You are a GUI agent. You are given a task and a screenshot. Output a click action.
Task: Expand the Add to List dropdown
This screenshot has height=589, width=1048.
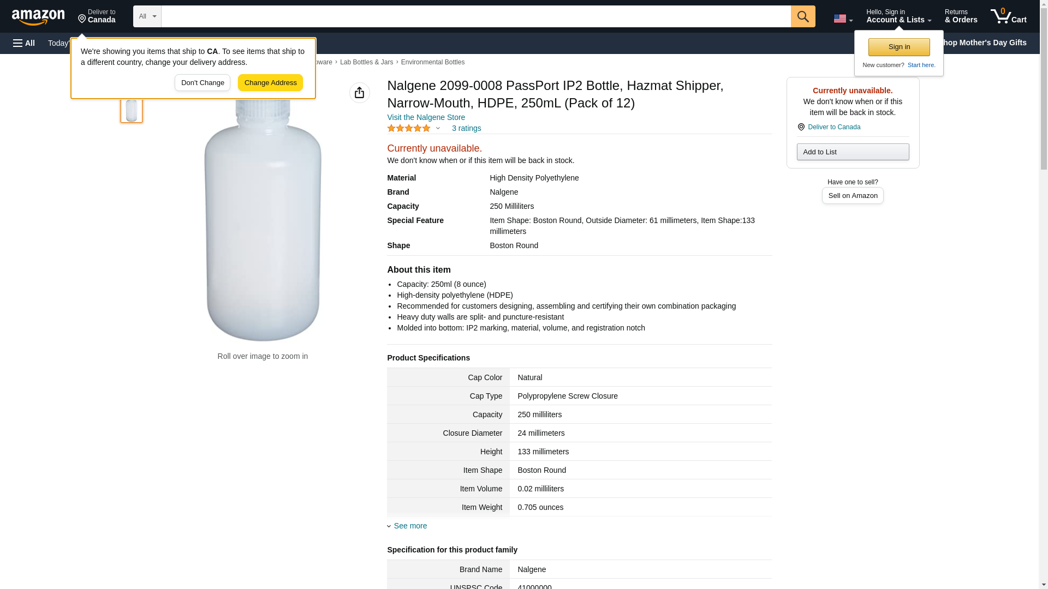pyautogui.click(x=852, y=152)
